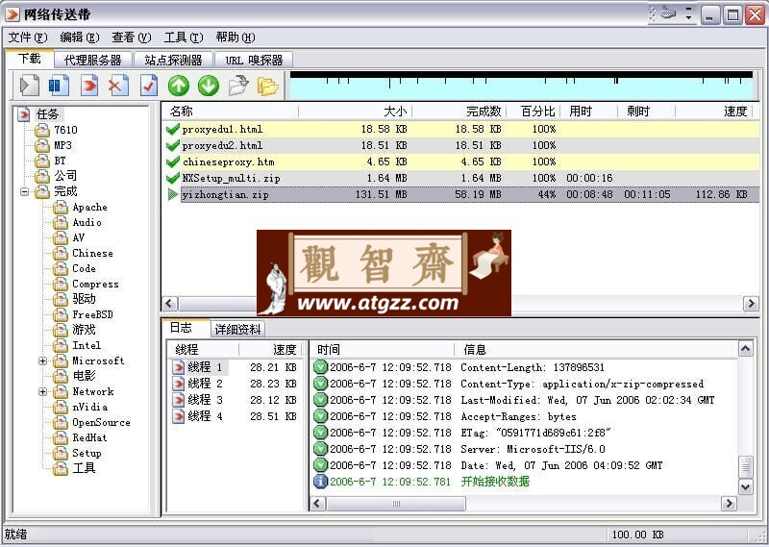Switch to the URL 嗅探器 tab
This screenshot has height=547, width=769.
[254, 61]
